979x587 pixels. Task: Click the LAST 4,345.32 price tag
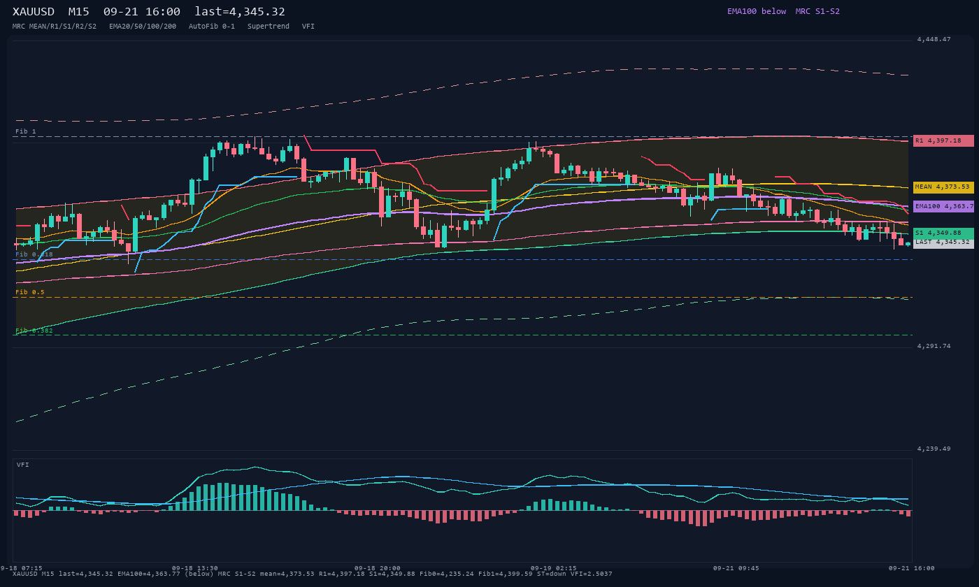[943, 242]
